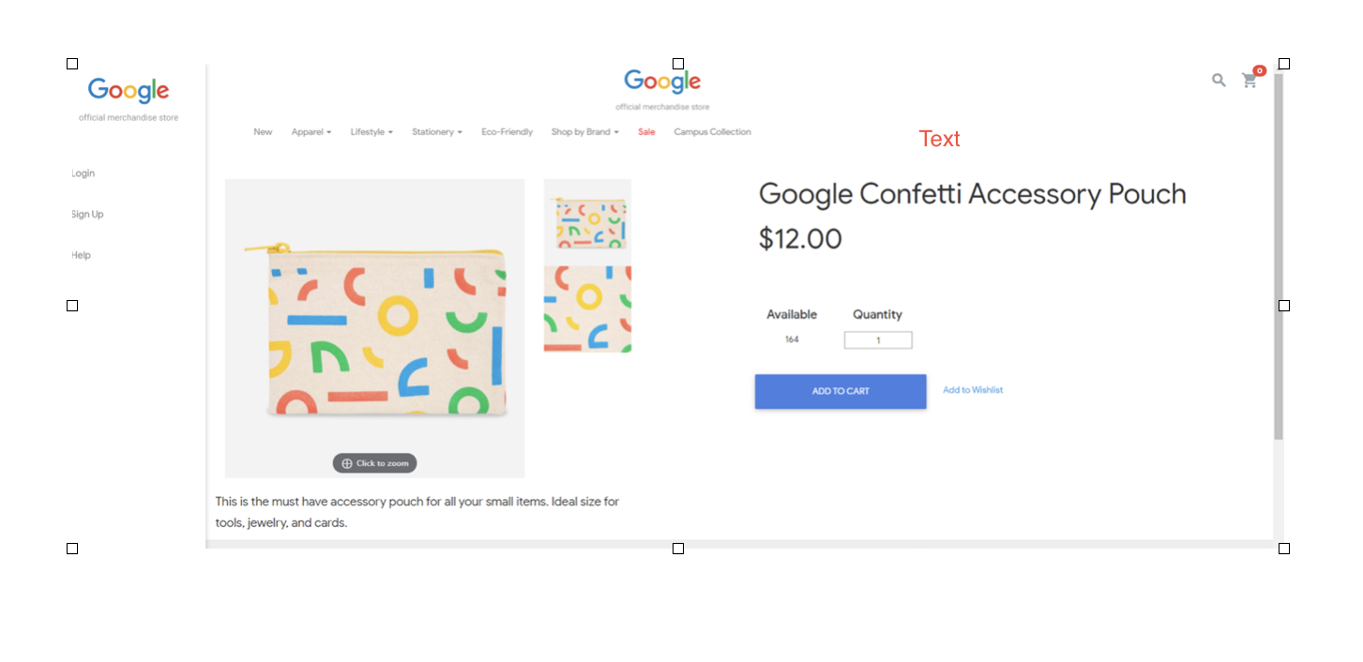1363x662 pixels.
Task: Click the Sign Up sidebar link
Action: coord(87,214)
